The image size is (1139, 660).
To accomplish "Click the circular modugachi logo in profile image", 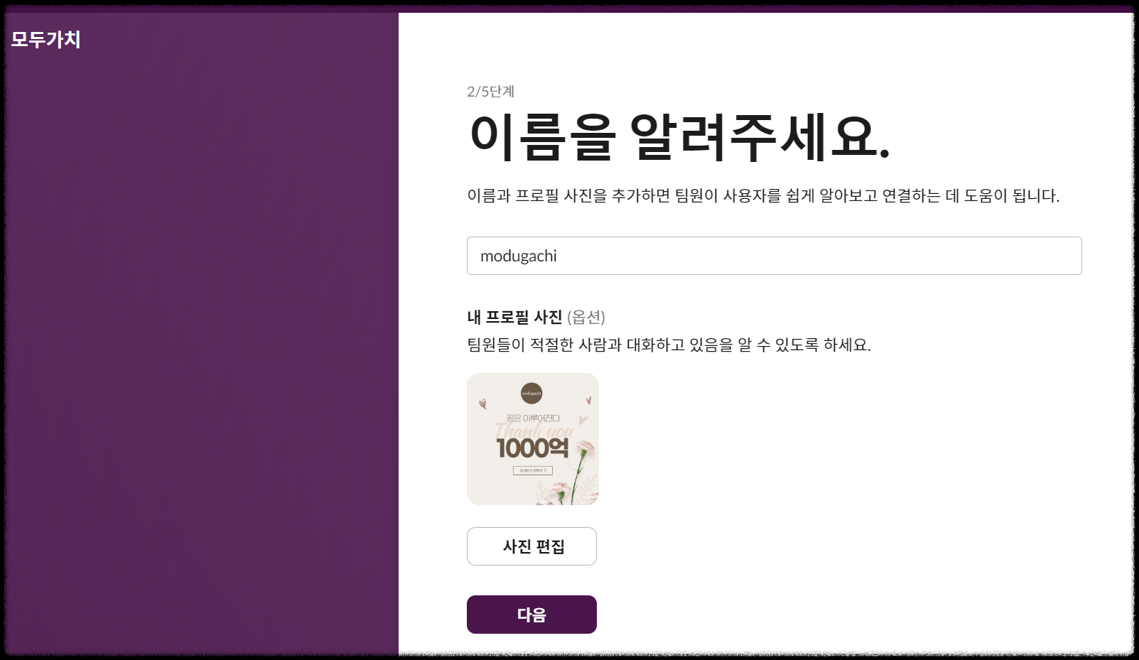I will pos(531,394).
